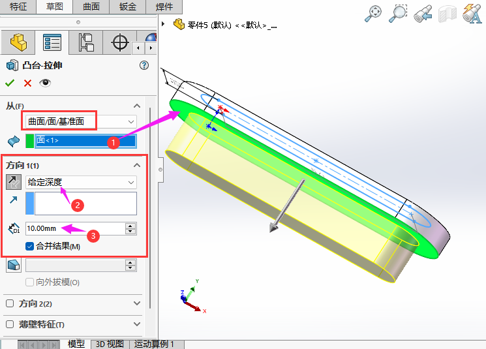
Task: Open the DisplayManager sphere tab
Action: (x=151, y=38)
